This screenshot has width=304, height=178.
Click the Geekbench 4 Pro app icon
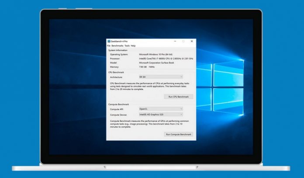[109, 41]
